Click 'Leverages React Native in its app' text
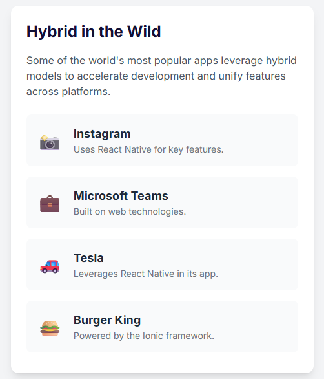 [146, 274]
